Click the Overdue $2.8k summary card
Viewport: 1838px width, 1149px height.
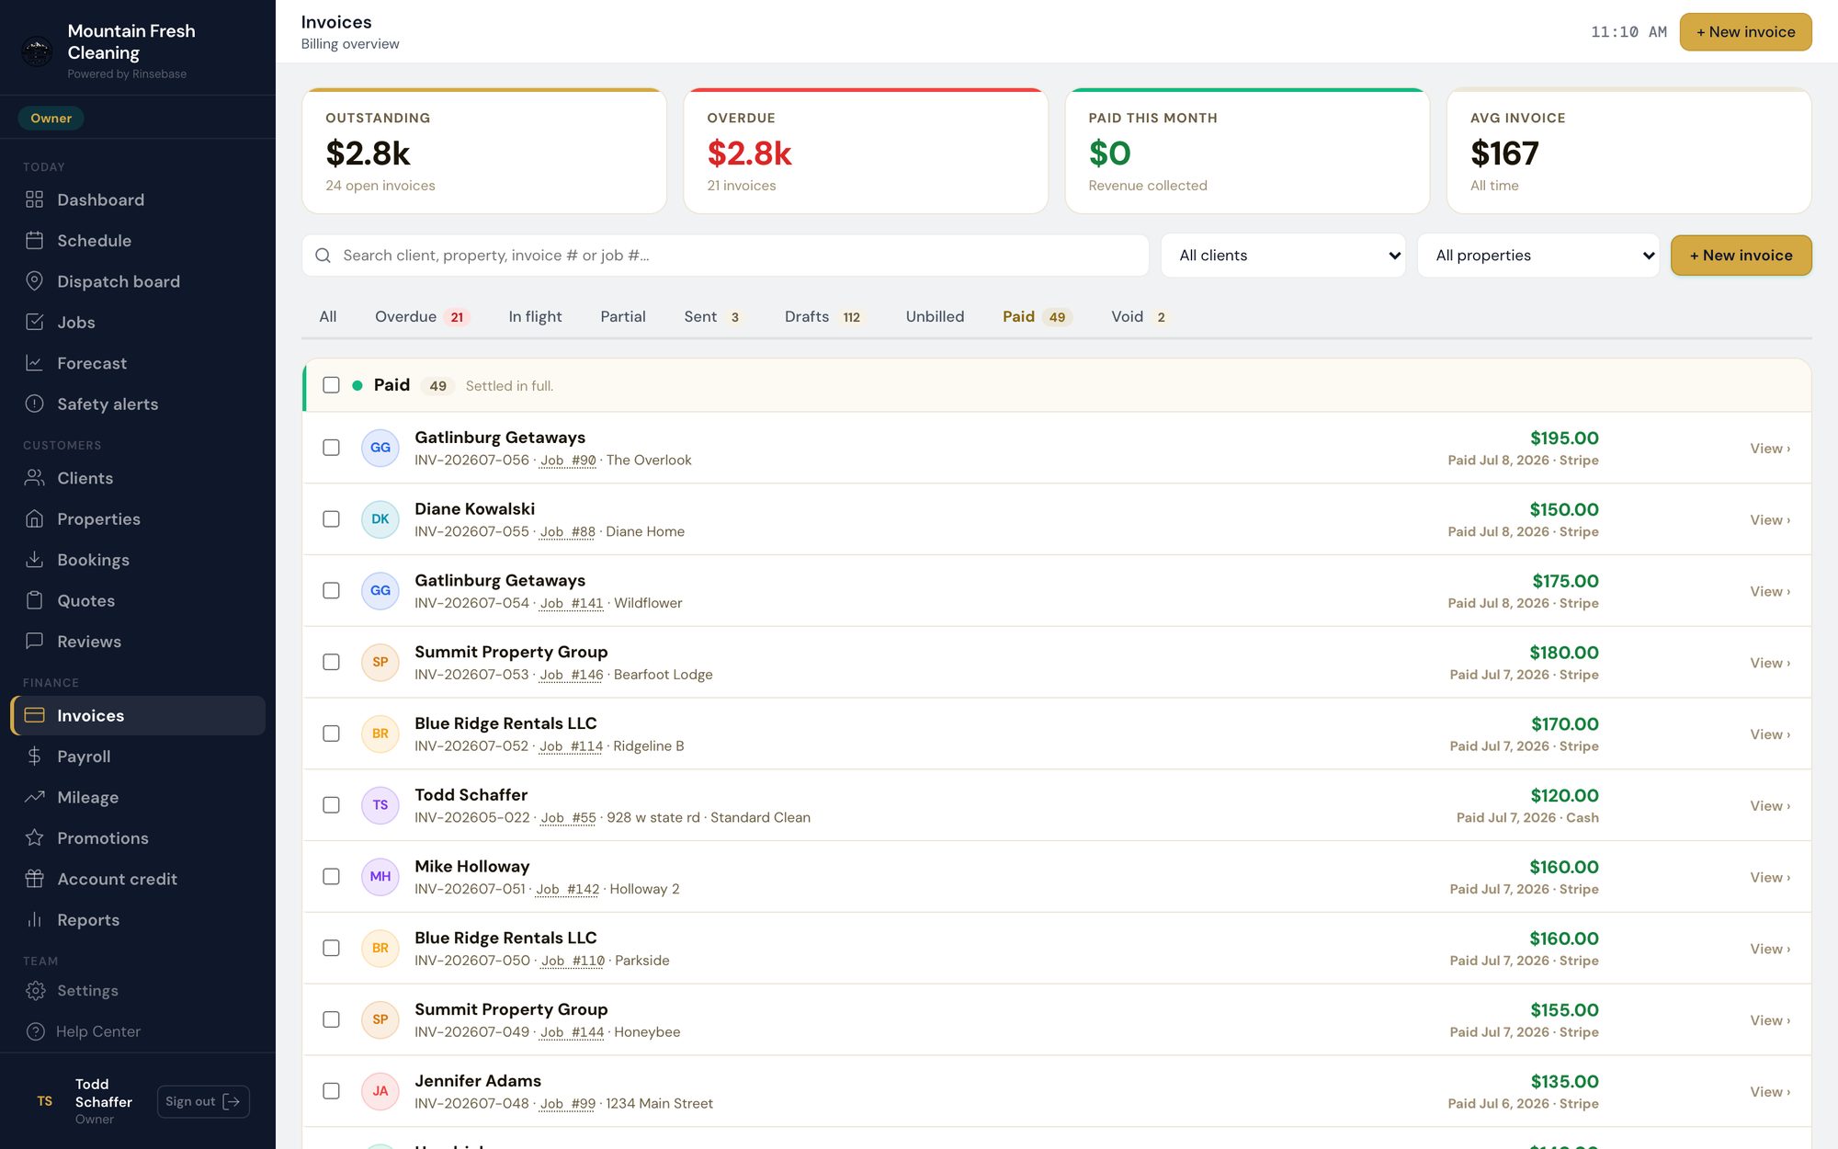point(866,152)
